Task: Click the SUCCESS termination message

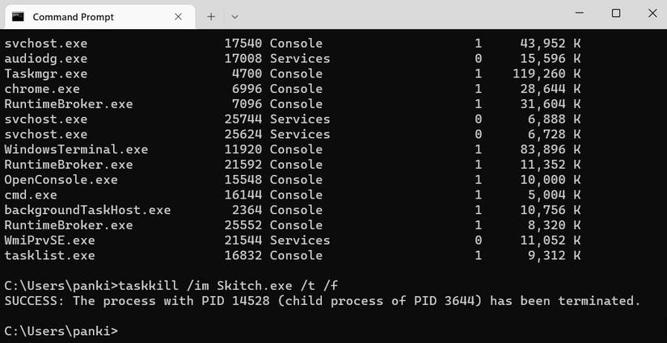Action: (x=322, y=301)
